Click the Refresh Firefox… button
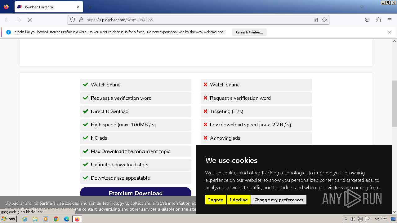397x223 pixels. 249,32
